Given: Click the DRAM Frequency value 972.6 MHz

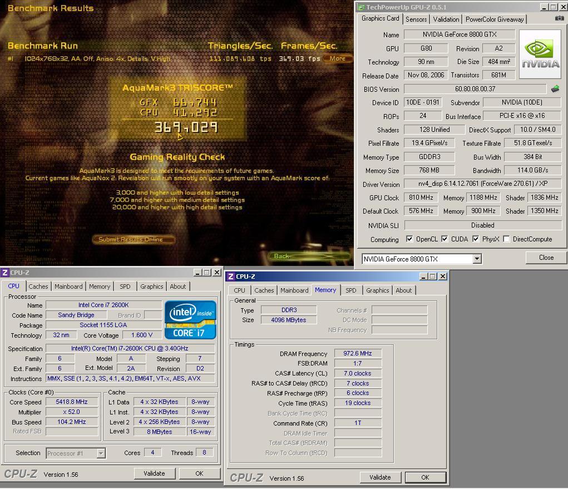Looking at the screenshot, I should pos(358,353).
